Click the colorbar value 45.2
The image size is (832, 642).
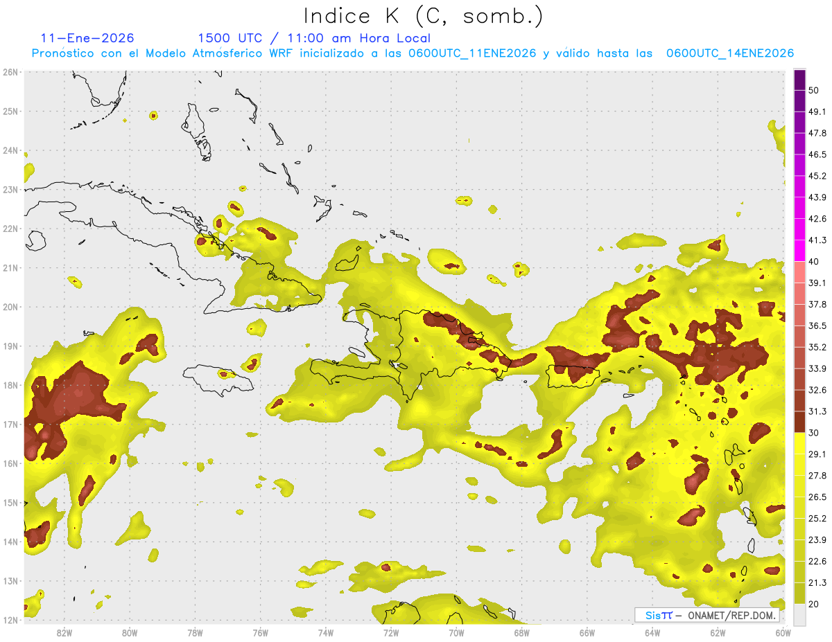(x=817, y=176)
